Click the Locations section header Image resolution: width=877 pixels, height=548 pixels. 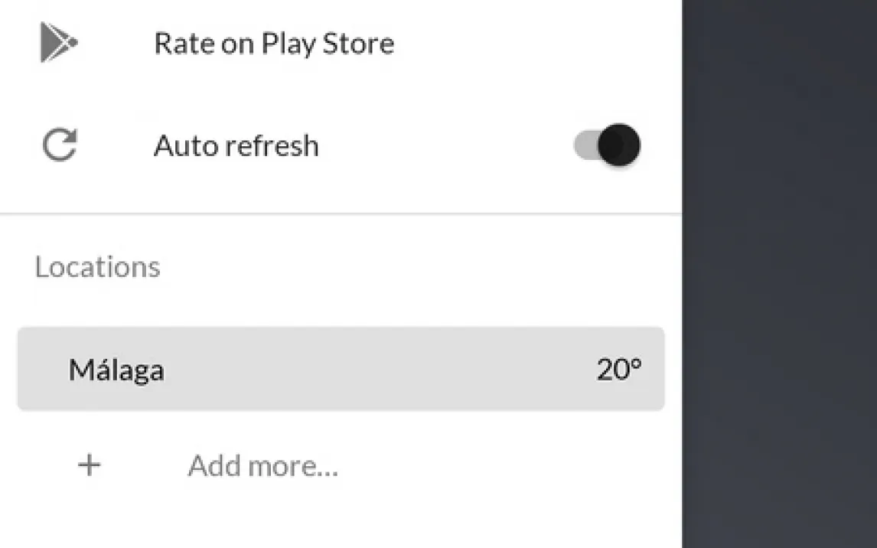point(98,267)
